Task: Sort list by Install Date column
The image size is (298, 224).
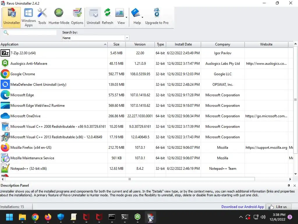Action: click(183, 44)
